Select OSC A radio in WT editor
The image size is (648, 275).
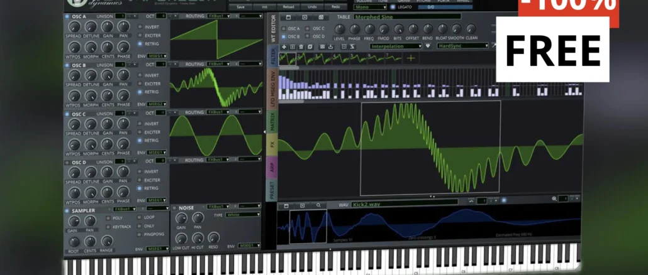pyautogui.click(x=284, y=28)
